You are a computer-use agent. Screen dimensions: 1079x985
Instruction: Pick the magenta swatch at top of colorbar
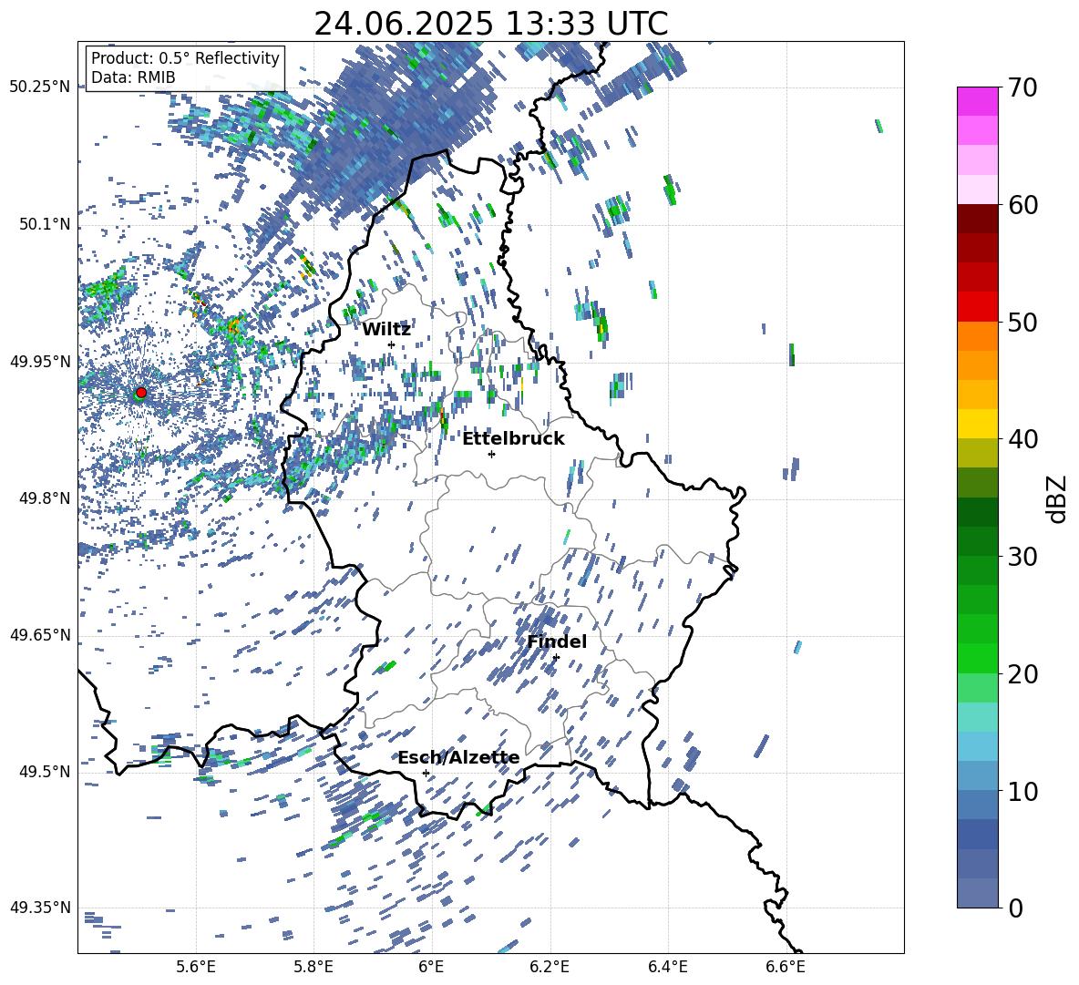pyautogui.click(x=978, y=102)
